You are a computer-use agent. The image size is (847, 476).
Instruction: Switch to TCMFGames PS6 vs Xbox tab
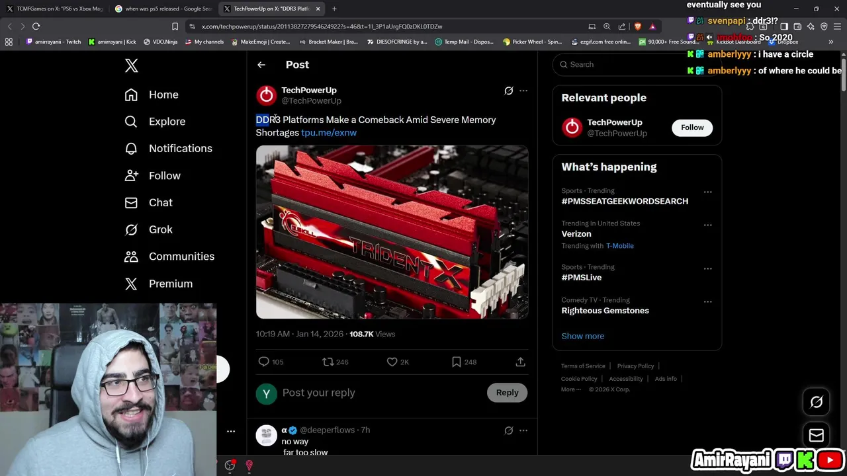click(x=54, y=9)
